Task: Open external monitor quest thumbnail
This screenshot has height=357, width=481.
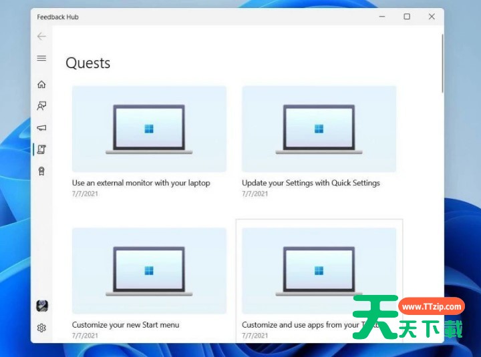Action: click(149, 129)
